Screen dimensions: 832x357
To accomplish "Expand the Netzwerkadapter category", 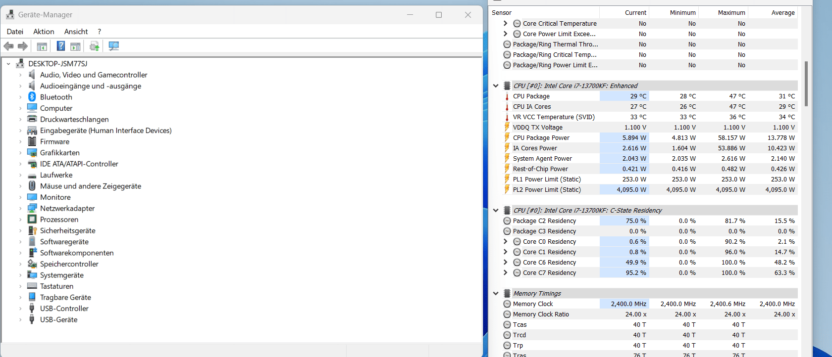I will (20, 208).
